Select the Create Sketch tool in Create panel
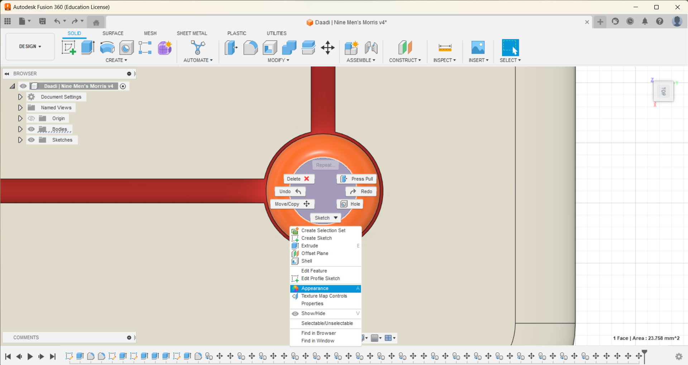The image size is (688, 365). (68, 48)
